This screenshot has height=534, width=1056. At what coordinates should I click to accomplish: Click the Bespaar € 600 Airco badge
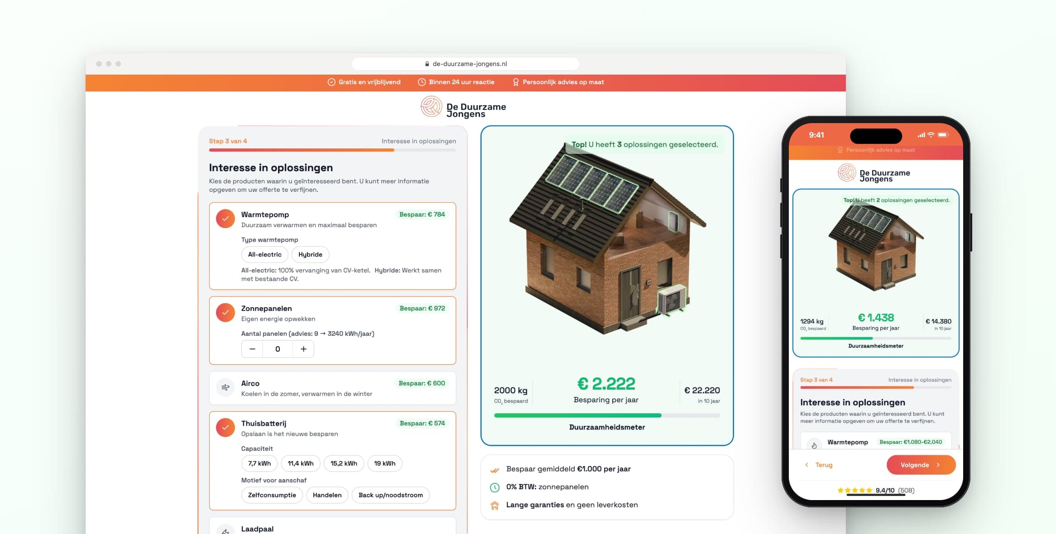pyautogui.click(x=422, y=383)
